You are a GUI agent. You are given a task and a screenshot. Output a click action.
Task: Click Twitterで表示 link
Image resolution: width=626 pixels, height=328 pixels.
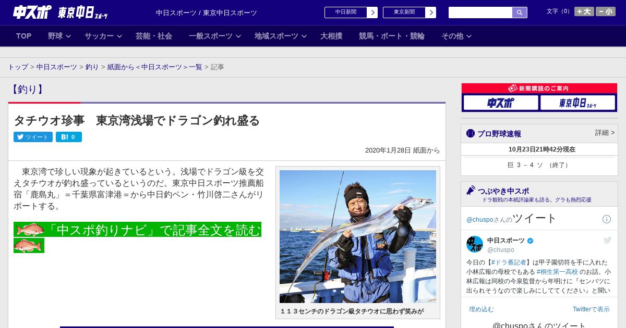coord(591,309)
